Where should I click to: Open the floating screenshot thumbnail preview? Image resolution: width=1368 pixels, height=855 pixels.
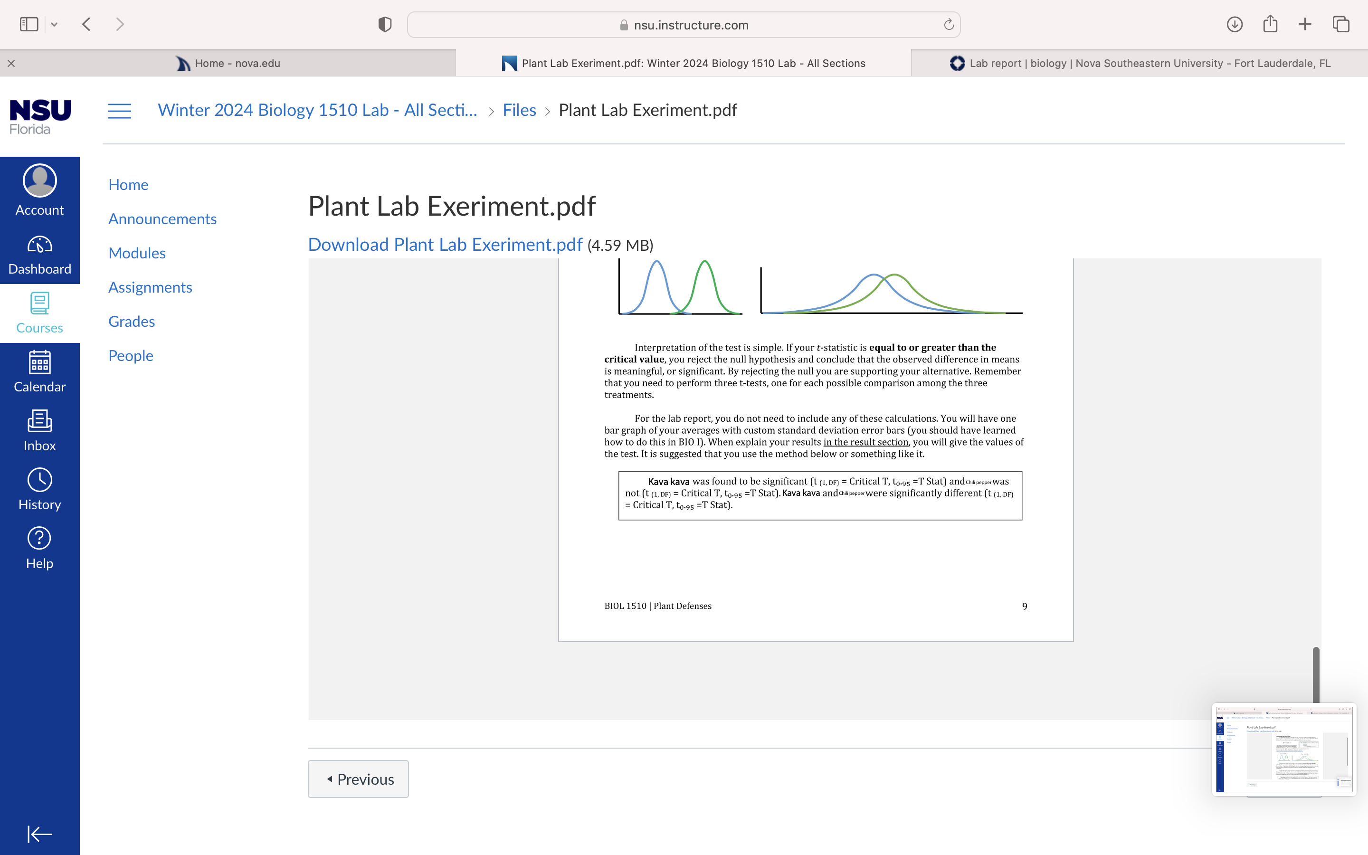[x=1284, y=749]
